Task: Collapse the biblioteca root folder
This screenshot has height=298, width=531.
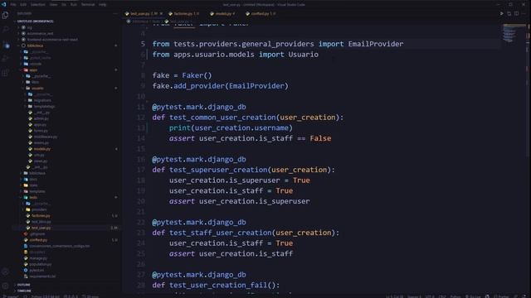Action: 36,46
